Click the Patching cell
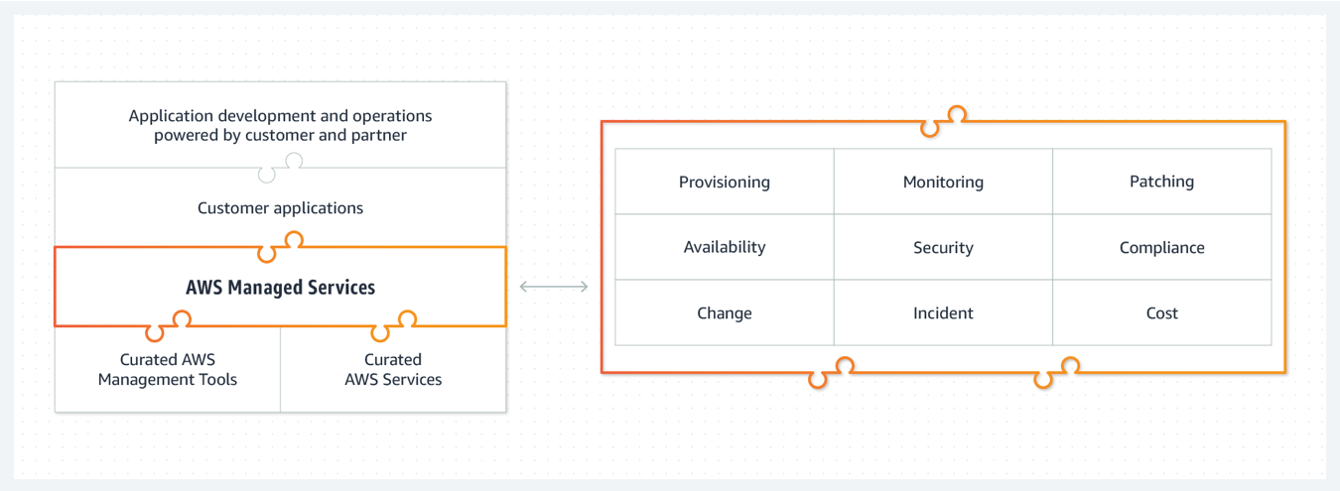Screen dimensions: 1340x491 pos(1161,183)
